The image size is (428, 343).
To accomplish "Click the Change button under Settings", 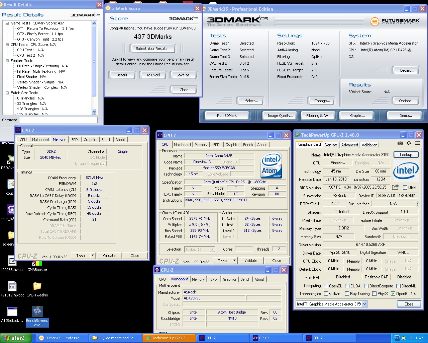I will [x=322, y=101].
